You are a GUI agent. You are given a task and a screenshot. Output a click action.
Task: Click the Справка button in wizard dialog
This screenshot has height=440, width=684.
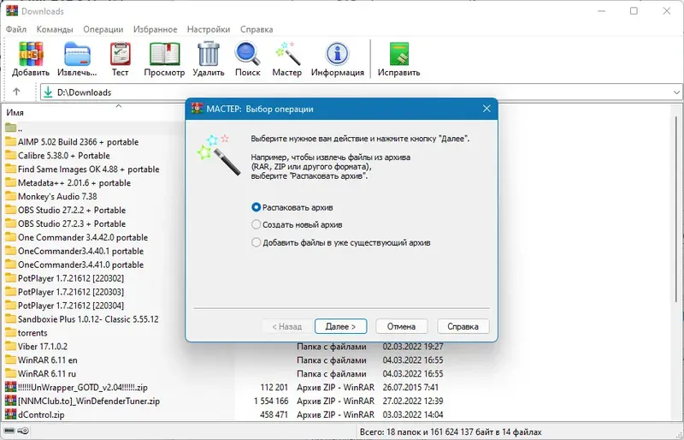(463, 326)
